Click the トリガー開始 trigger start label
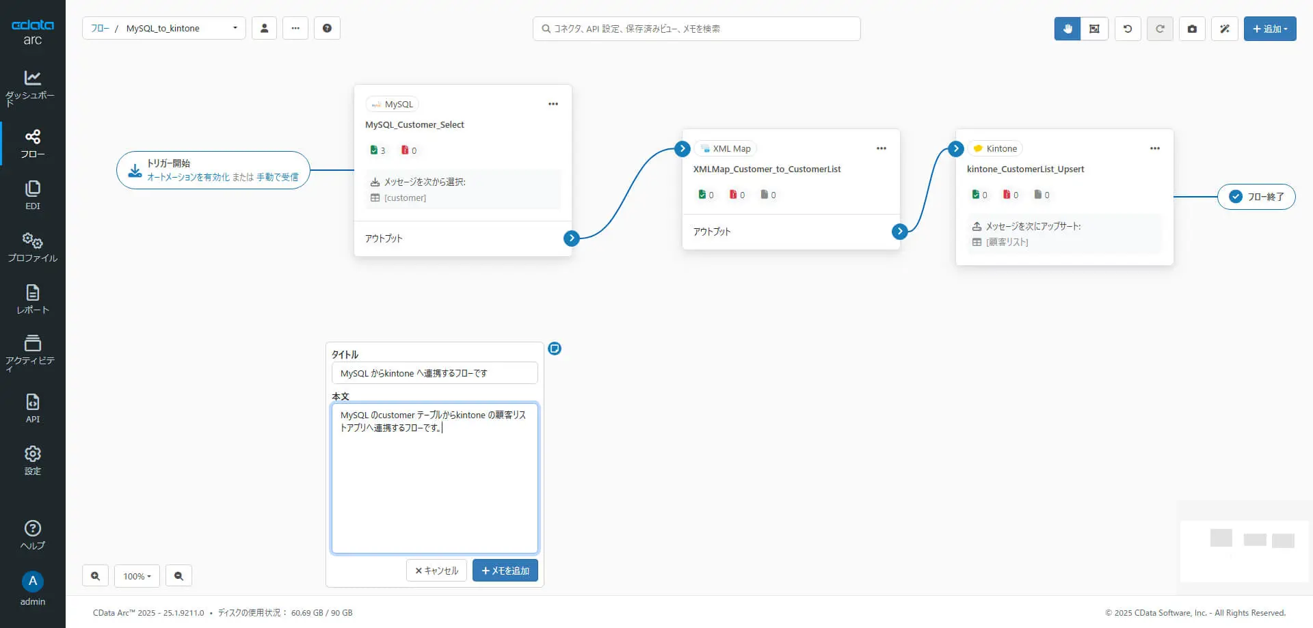The width and height of the screenshot is (1313, 628). (168, 163)
